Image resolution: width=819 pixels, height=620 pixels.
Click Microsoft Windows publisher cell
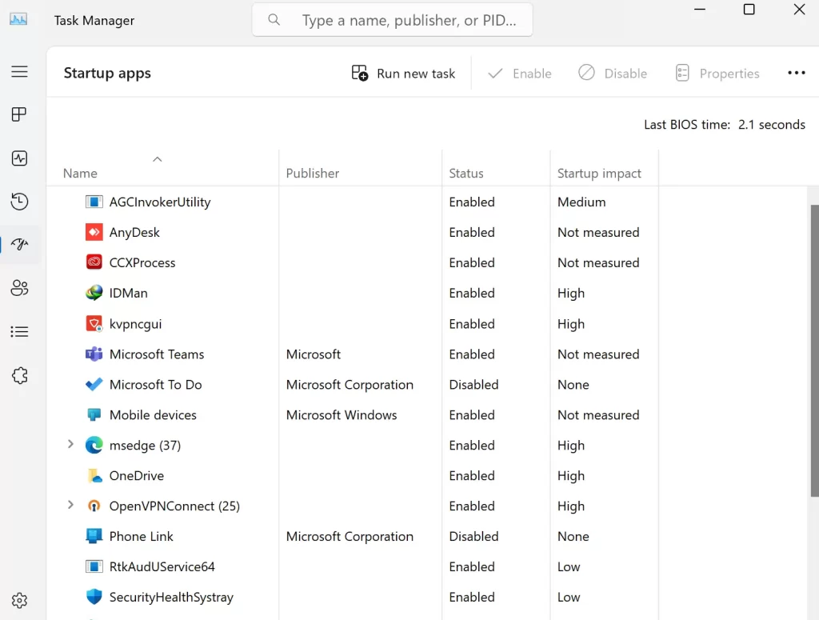(342, 414)
